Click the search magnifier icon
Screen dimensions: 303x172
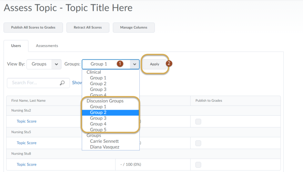coord(62,83)
